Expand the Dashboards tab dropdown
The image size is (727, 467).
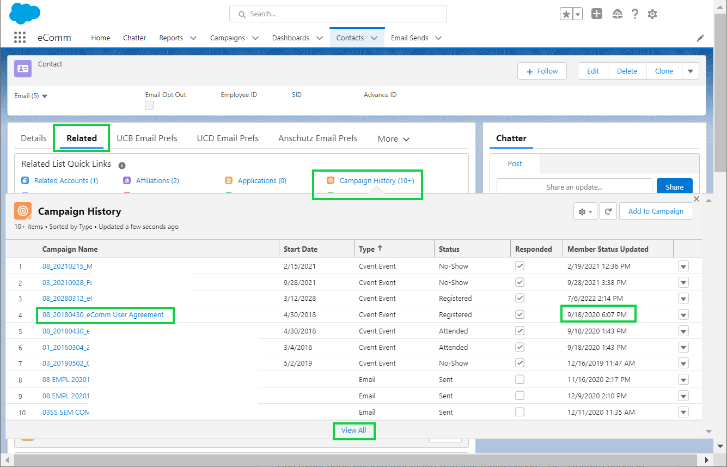click(319, 38)
